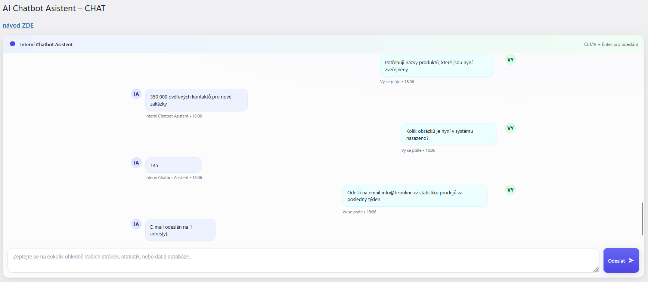Open the návod ZDE link
Screen dimensions: 648x282
[18, 25]
